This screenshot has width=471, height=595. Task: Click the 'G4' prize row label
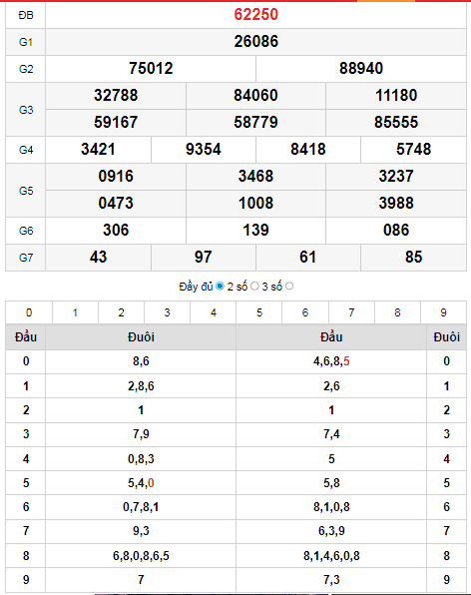(26, 150)
